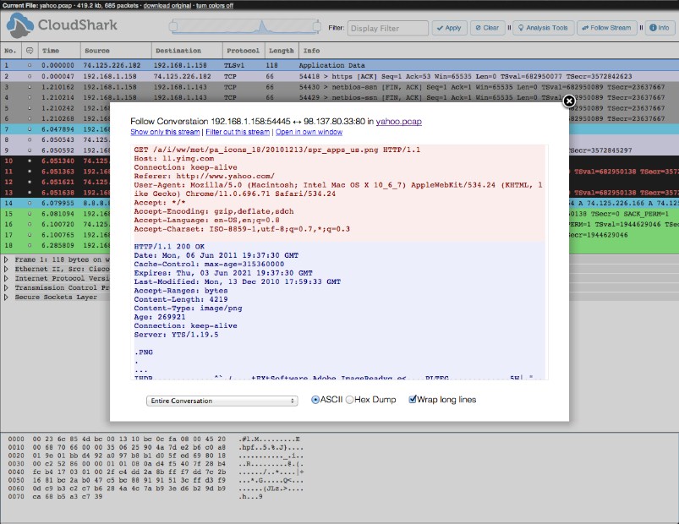Select Show only this stream
679x524 pixels.
[165, 132]
